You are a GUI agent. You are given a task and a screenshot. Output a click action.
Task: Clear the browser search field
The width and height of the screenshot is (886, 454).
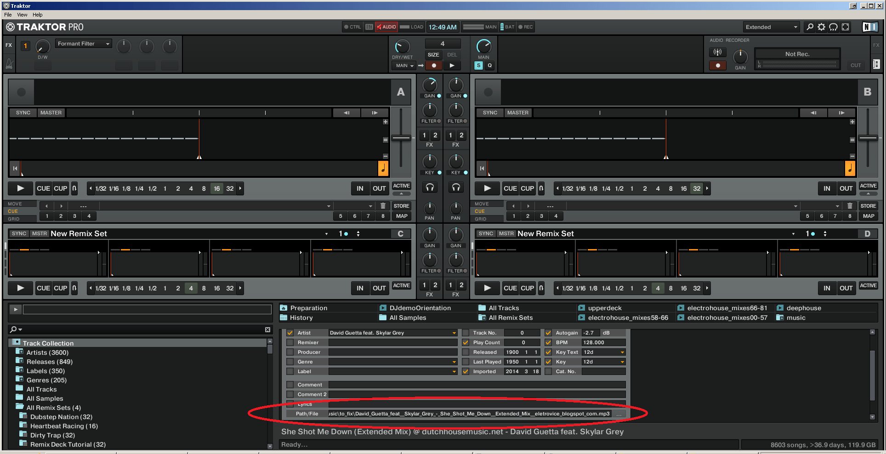(x=267, y=329)
